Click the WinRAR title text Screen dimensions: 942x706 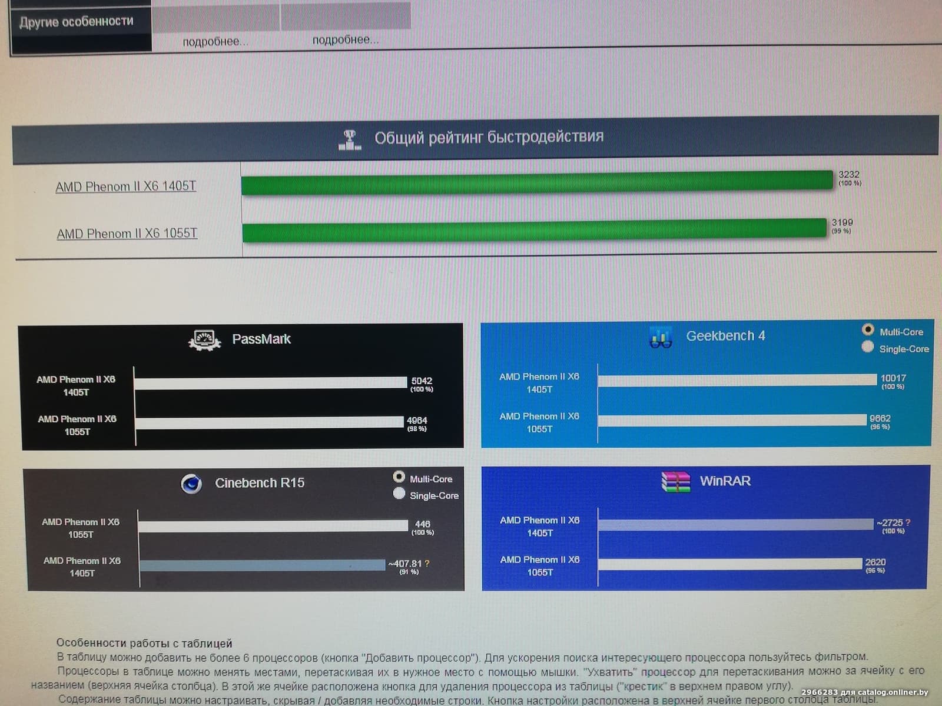pos(725,481)
